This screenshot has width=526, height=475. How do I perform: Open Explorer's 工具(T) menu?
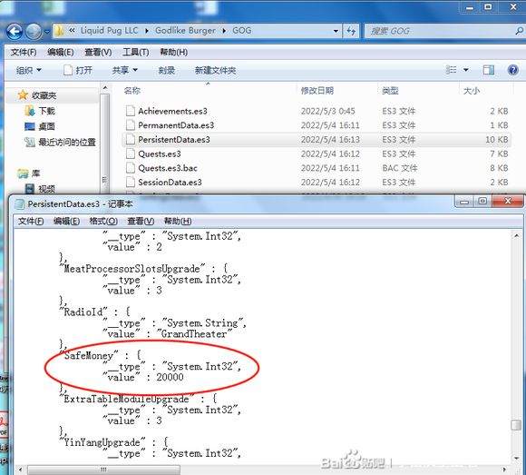(135, 52)
